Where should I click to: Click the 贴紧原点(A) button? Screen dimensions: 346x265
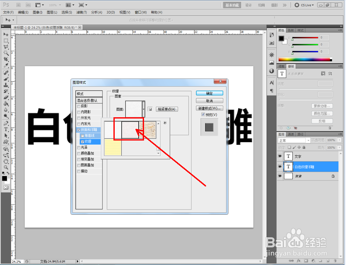(167, 109)
